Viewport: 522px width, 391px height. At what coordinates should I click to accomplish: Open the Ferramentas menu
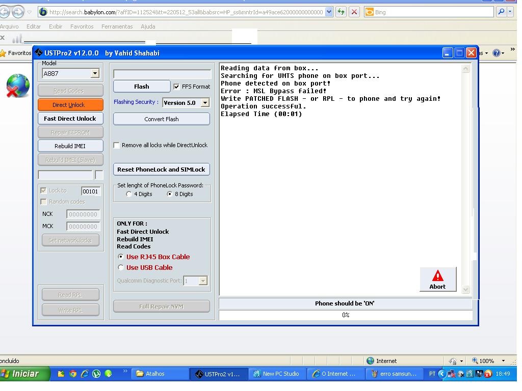117,26
